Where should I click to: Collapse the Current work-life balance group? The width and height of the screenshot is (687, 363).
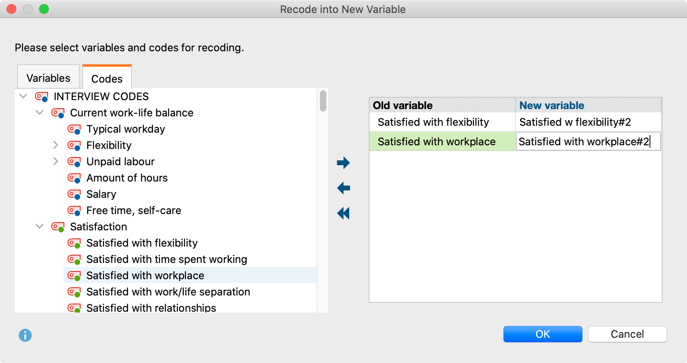pos(39,112)
